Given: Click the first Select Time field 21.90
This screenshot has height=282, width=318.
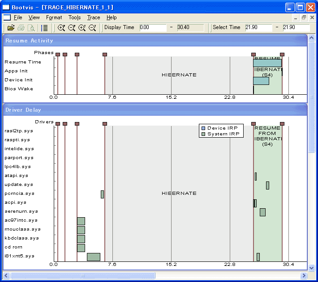Looking at the screenshot, I should coord(258,28).
